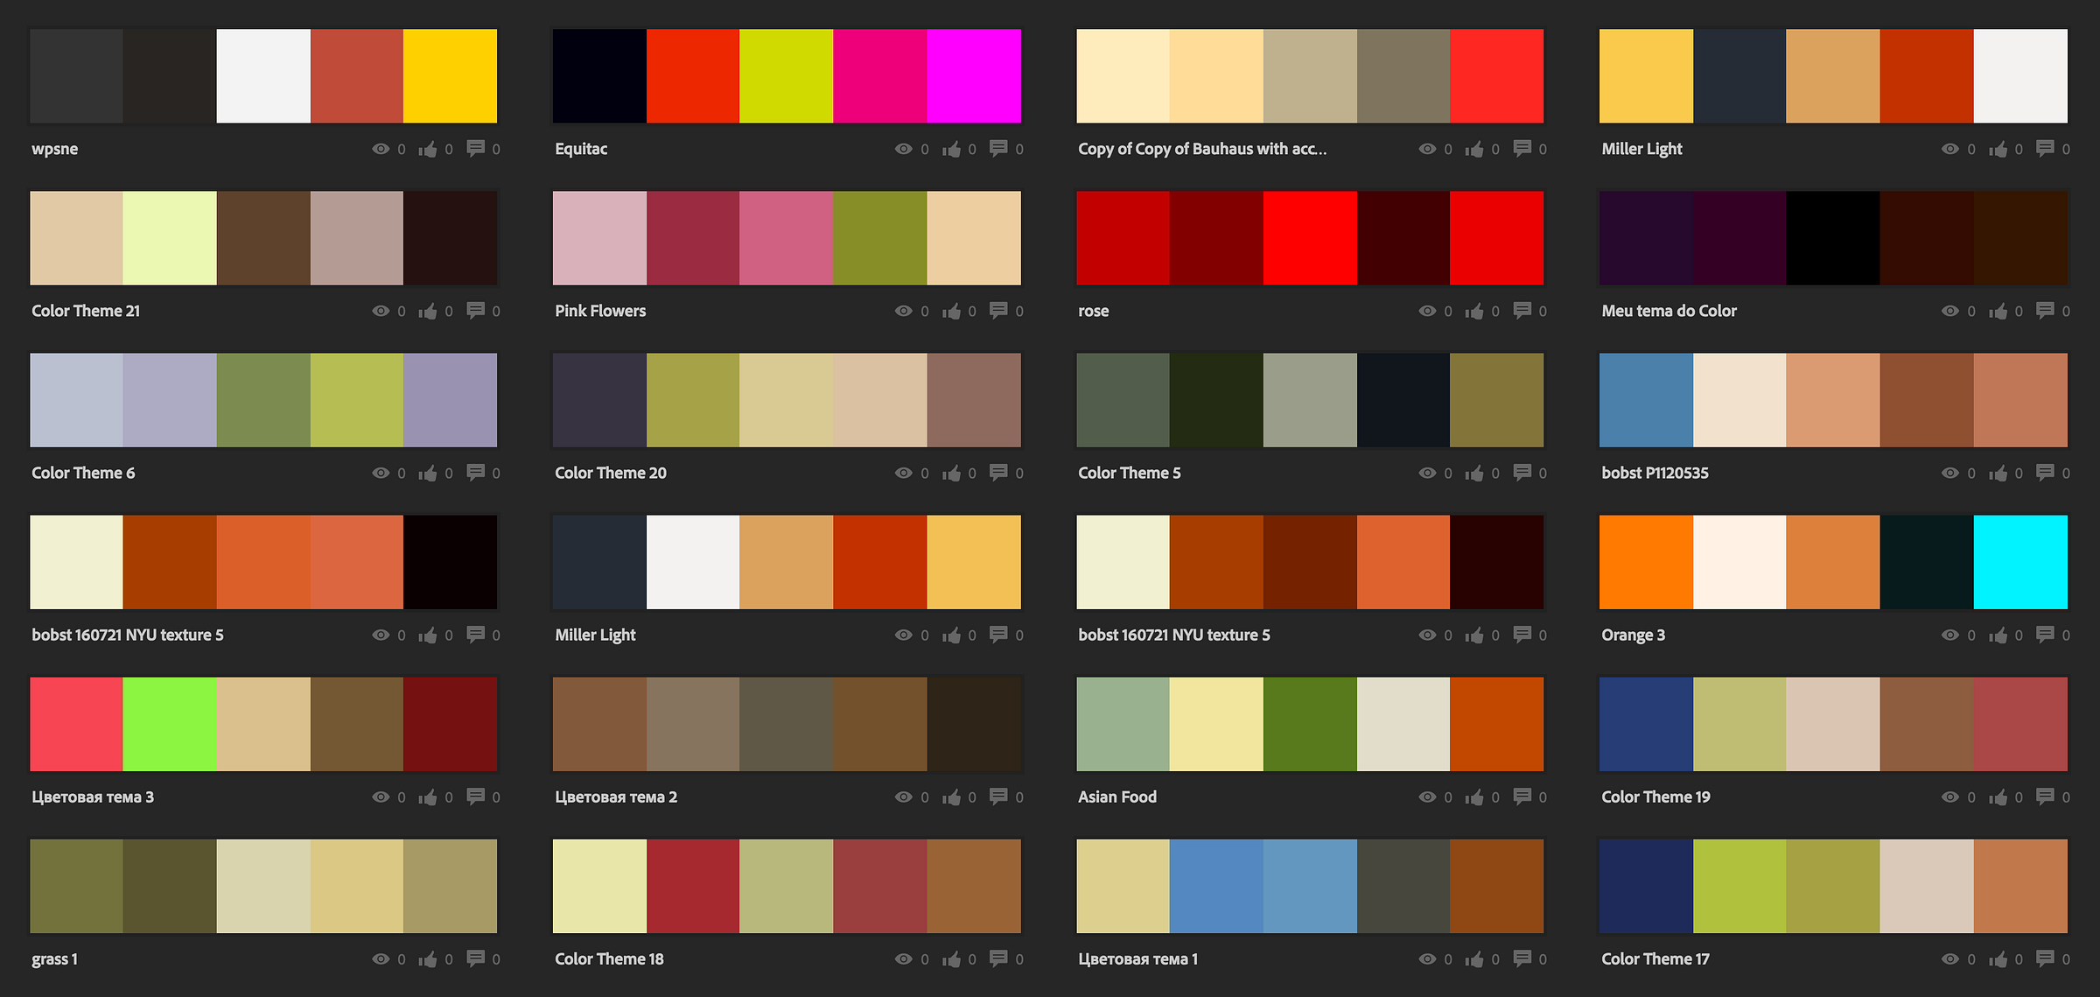Click the thumbs-up icon for wpsne theme
This screenshot has width=2100, height=997.
coord(427,149)
